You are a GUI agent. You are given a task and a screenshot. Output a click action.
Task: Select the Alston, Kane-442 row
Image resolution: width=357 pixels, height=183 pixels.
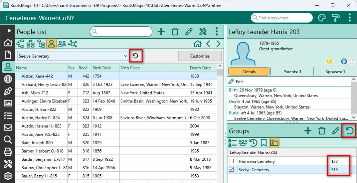coord(116,76)
